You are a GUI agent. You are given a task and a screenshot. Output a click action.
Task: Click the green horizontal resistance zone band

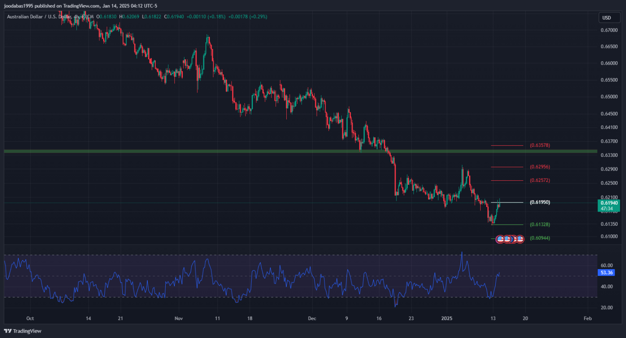250,151
